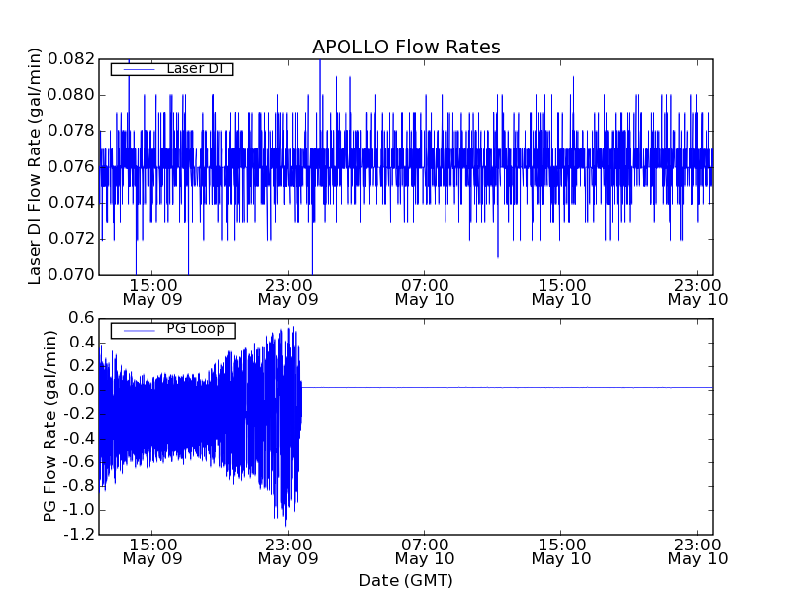The width and height of the screenshot is (792, 594).
Task: Click top chart's '23:00 May 10' time label
Action: click(x=698, y=292)
